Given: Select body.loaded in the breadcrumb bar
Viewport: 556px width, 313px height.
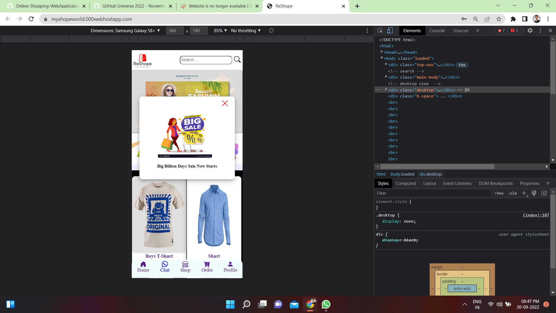Looking at the screenshot, I should [x=403, y=174].
